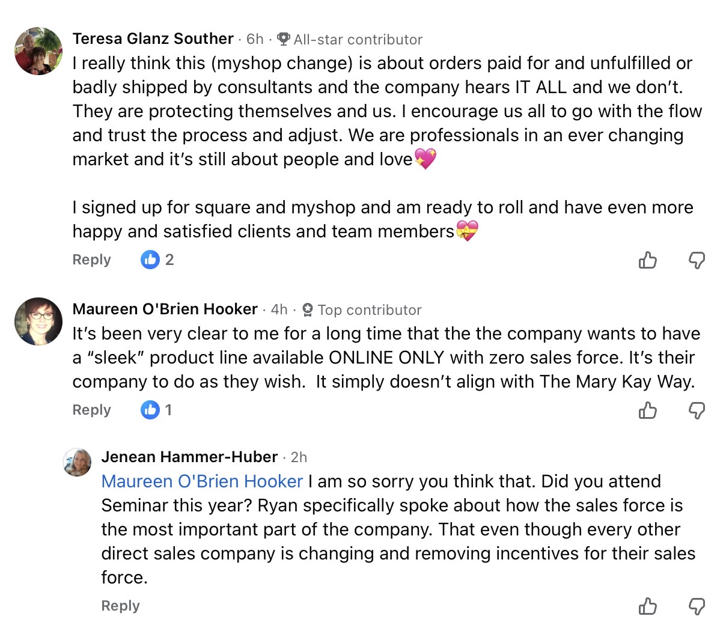Open Teresa Glanz Souther's profile name
726x634 pixels.
click(x=153, y=38)
